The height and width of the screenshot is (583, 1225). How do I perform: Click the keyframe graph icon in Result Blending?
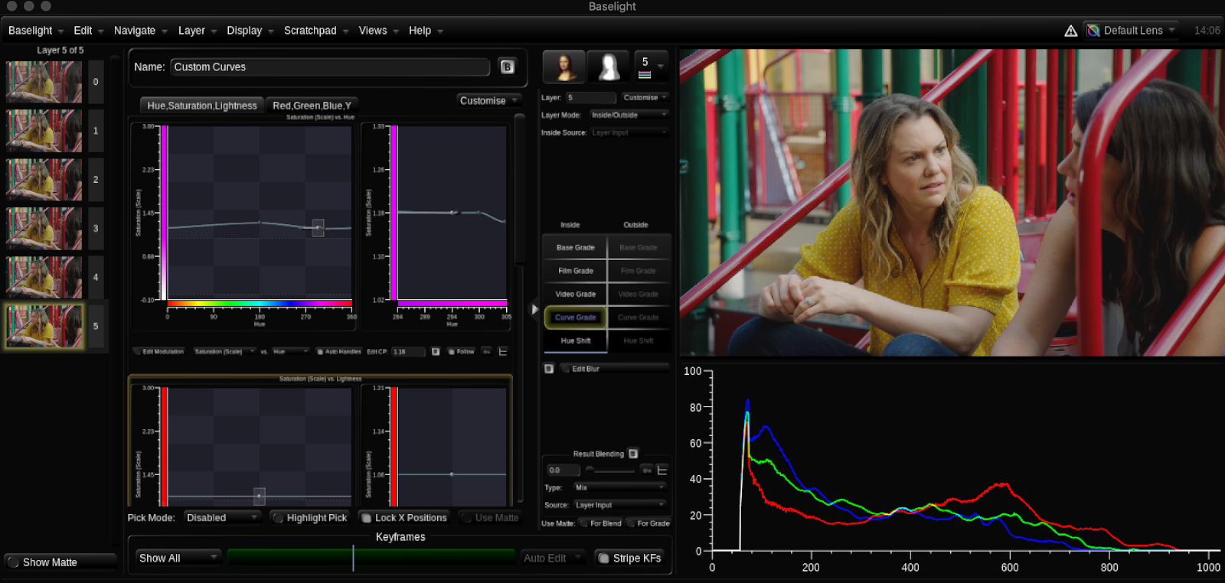[x=662, y=470]
